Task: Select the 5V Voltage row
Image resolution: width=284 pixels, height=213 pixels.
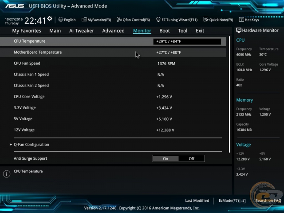Action: click(113, 119)
